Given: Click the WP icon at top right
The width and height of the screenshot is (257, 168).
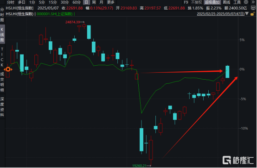Looking at the screenshot, I should tap(253, 8).
